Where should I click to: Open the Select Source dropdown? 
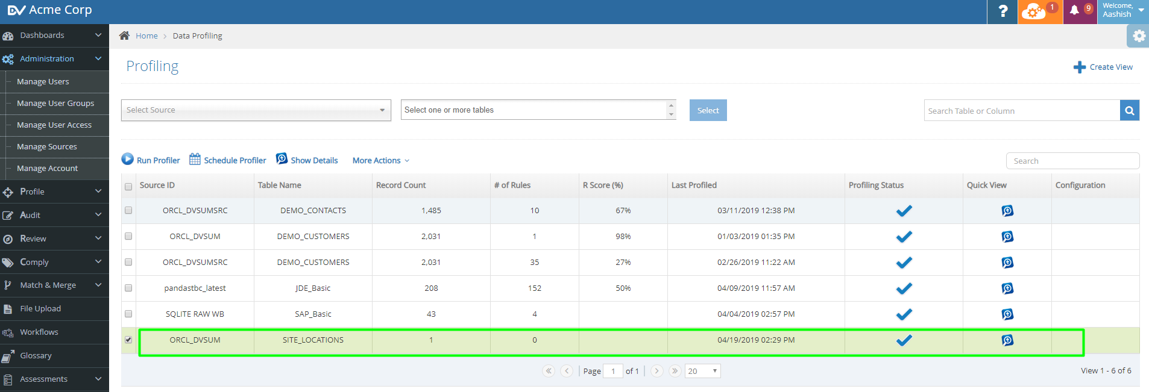point(256,110)
